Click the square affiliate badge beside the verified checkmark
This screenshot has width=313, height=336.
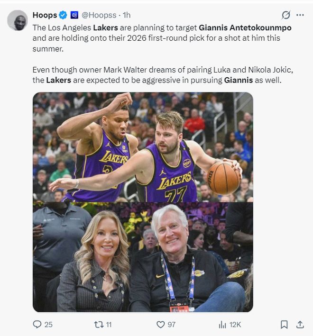tap(74, 15)
